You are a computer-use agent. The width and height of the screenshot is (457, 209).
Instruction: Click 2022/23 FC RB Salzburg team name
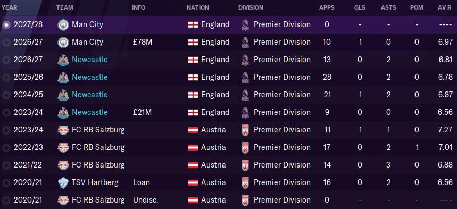click(98, 147)
